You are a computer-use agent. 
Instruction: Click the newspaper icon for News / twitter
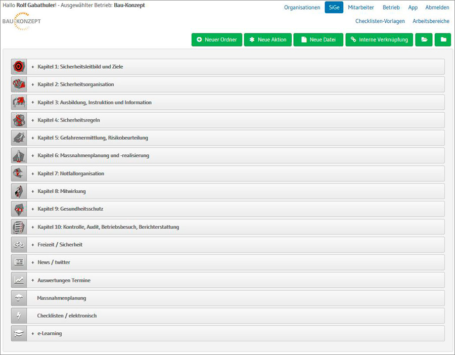click(19, 262)
